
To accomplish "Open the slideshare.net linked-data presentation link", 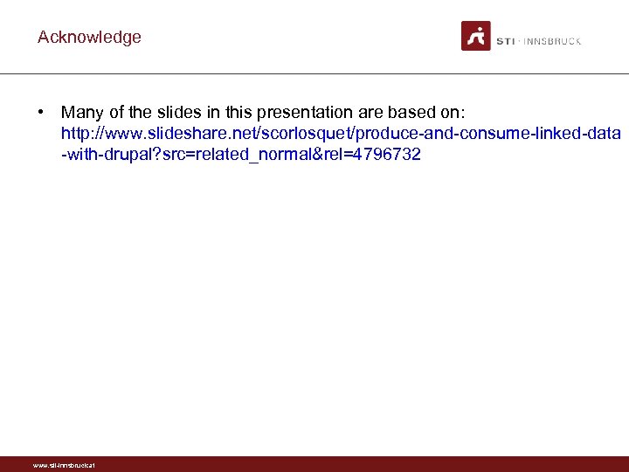I will 341,143.
